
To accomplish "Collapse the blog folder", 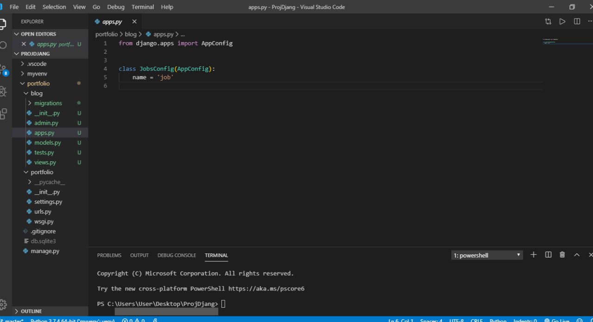I will [x=36, y=93].
